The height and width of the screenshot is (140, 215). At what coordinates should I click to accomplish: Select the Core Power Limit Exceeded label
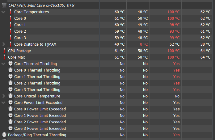(x=38, y=102)
